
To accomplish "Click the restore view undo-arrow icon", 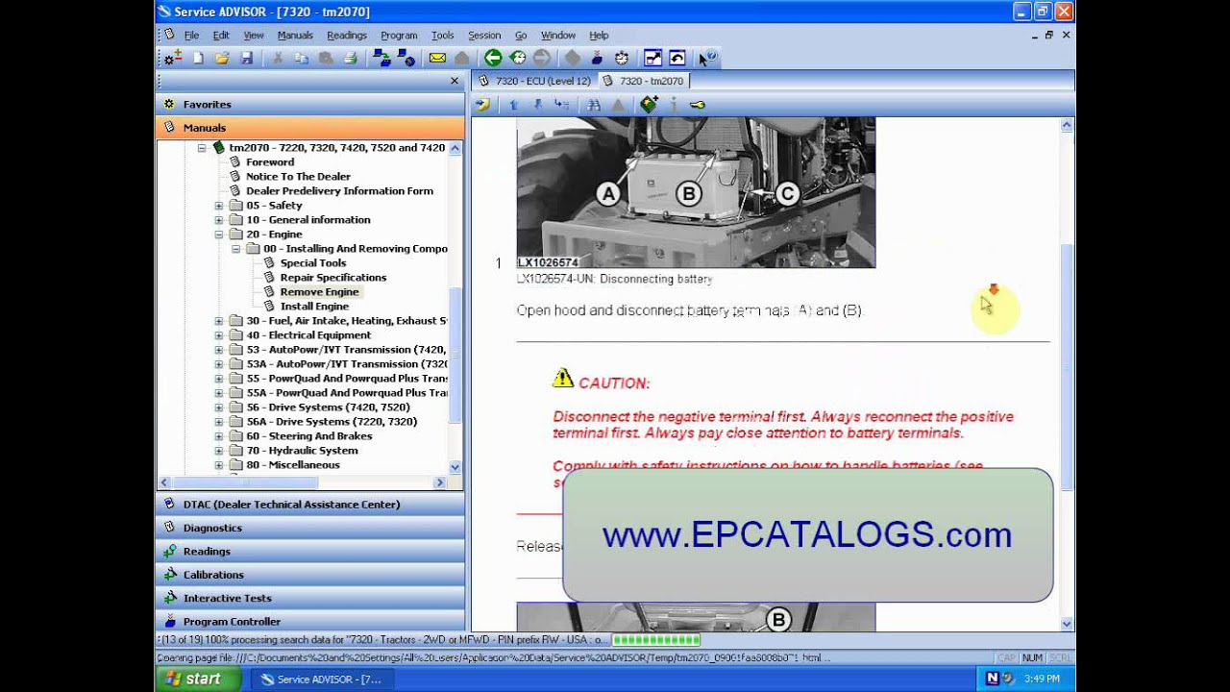I will 677,59.
